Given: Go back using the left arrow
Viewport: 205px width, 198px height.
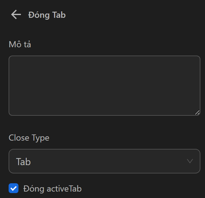Looking at the screenshot, I should [16, 14].
